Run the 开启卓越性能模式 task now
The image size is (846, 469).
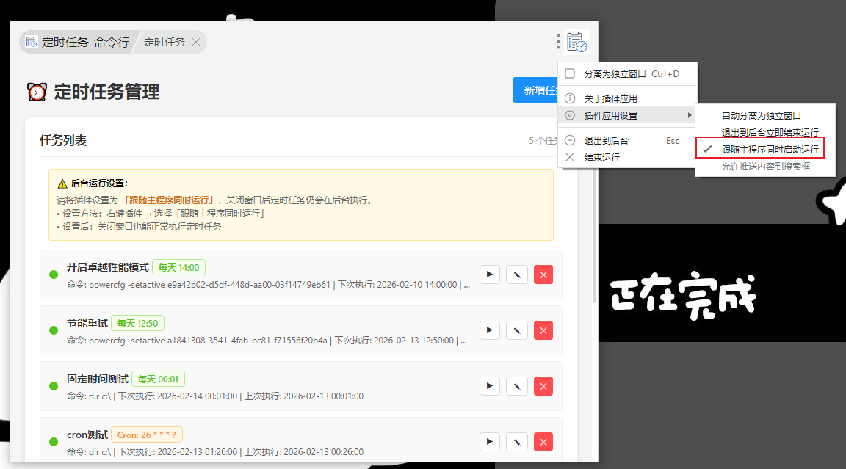click(x=490, y=275)
